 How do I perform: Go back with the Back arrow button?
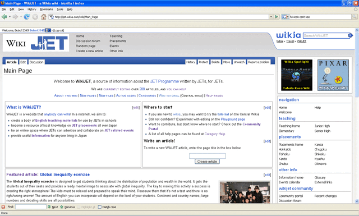click(4, 17)
